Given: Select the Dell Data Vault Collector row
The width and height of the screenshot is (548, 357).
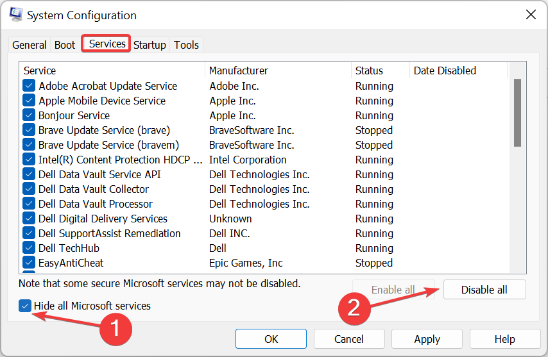Looking at the screenshot, I should tap(94, 189).
